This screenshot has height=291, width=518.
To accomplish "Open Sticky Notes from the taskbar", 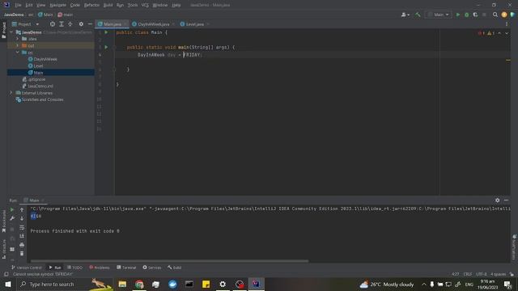I will [x=206, y=284].
